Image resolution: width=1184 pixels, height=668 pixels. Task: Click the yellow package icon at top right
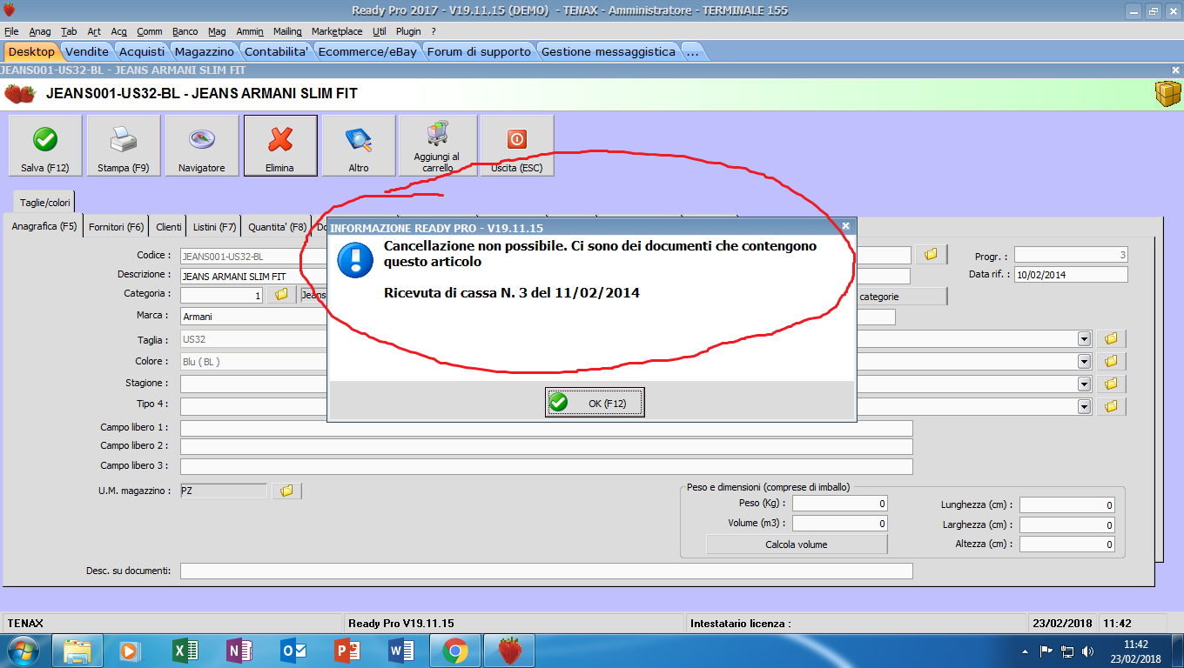click(1167, 94)
